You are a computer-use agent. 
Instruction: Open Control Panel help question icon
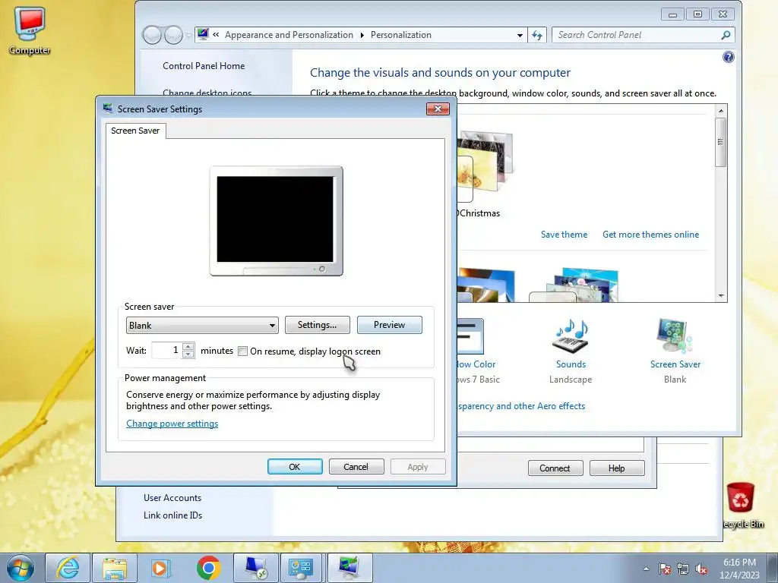point(728,57)
